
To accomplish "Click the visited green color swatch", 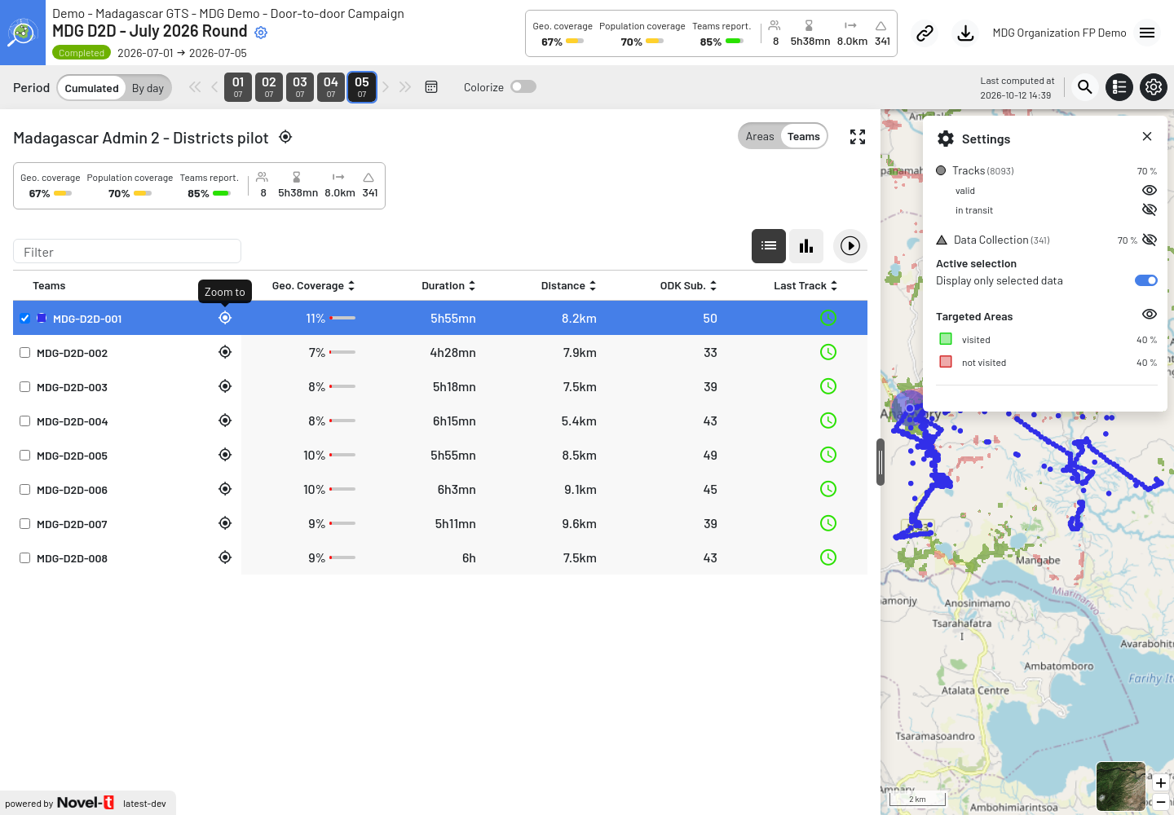I will tap(946, 339).
